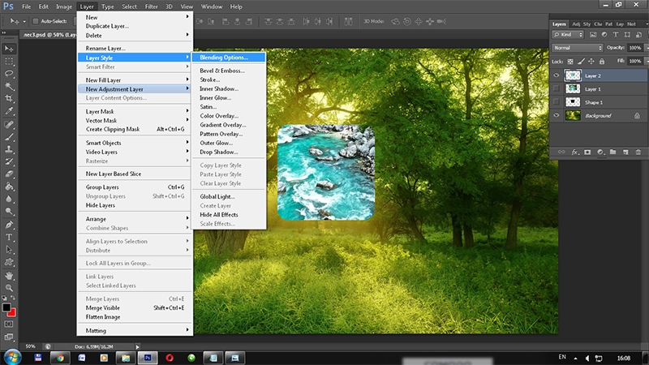649x365 pixels.
Task: Select the Path Selection tool
Action: click(x=9, y=250)
